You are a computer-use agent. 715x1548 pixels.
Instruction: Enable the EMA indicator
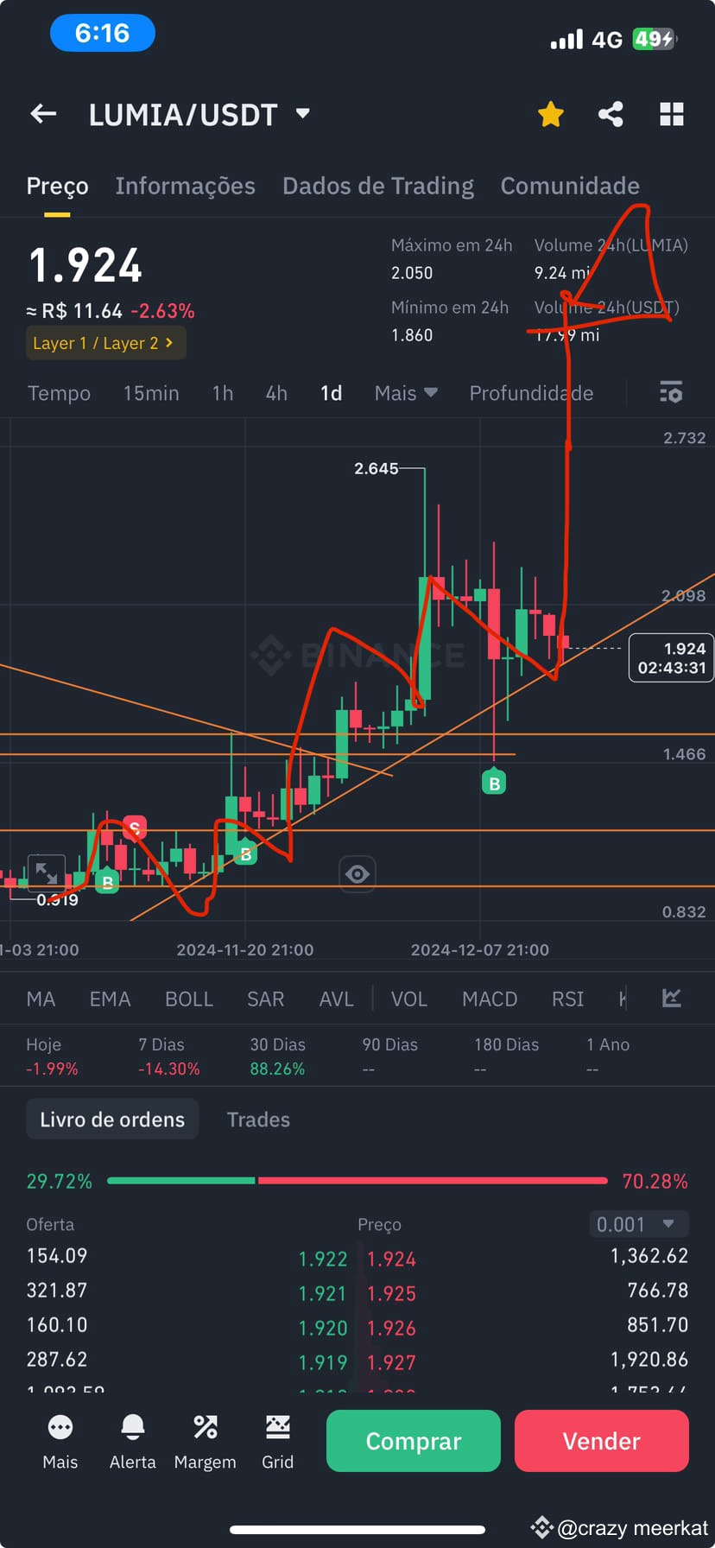click(x=110, y=999)
